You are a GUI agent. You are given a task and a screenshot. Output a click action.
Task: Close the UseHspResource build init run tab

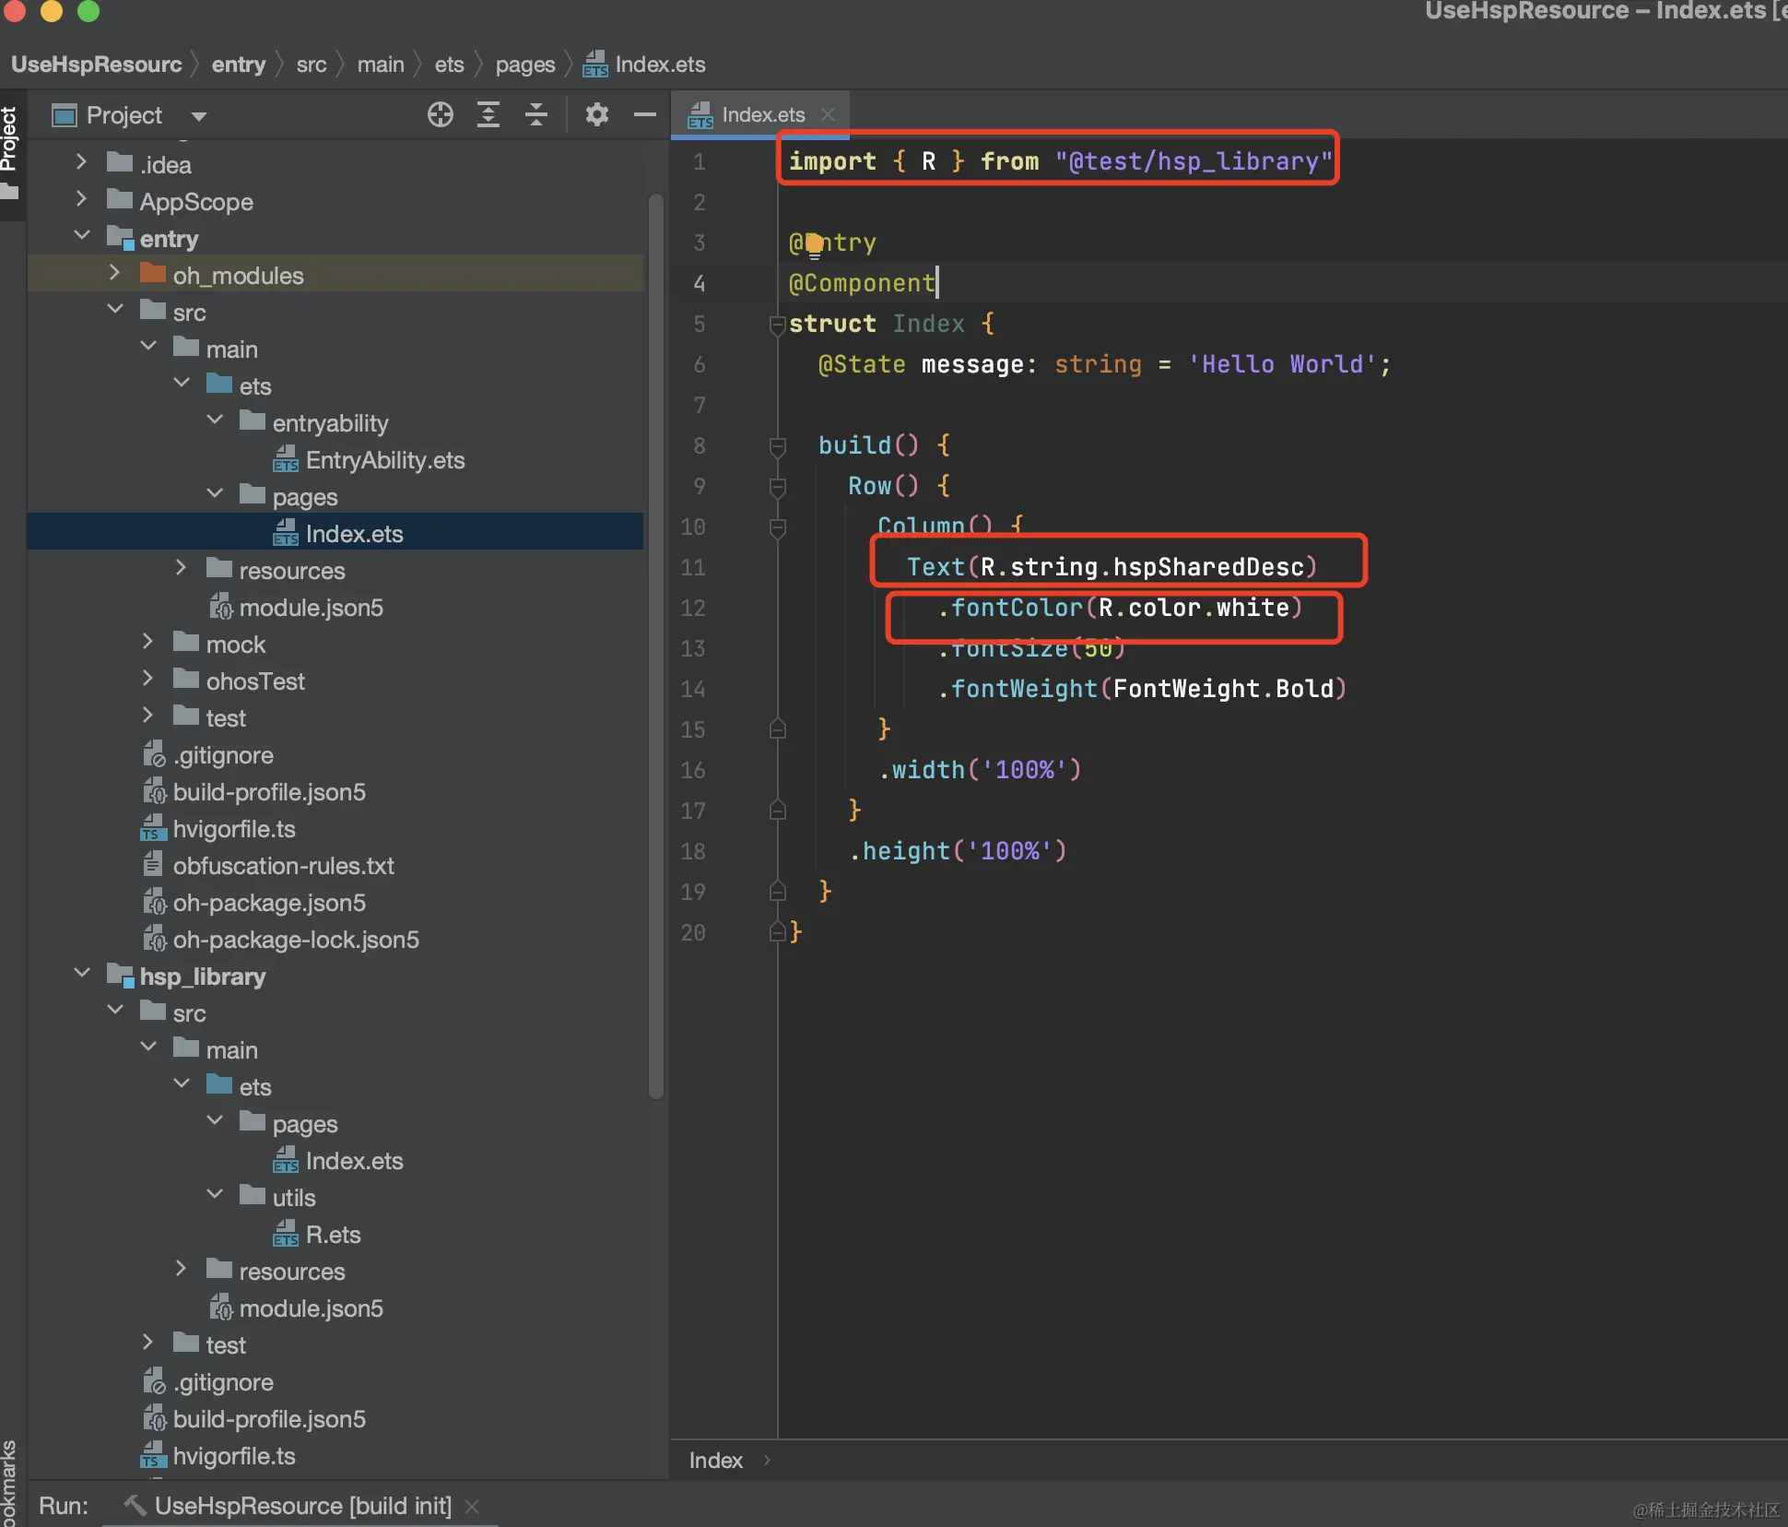click(x=472, y=1506)
